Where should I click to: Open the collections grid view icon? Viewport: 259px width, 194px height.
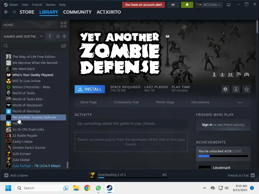[x=63, y=25]
